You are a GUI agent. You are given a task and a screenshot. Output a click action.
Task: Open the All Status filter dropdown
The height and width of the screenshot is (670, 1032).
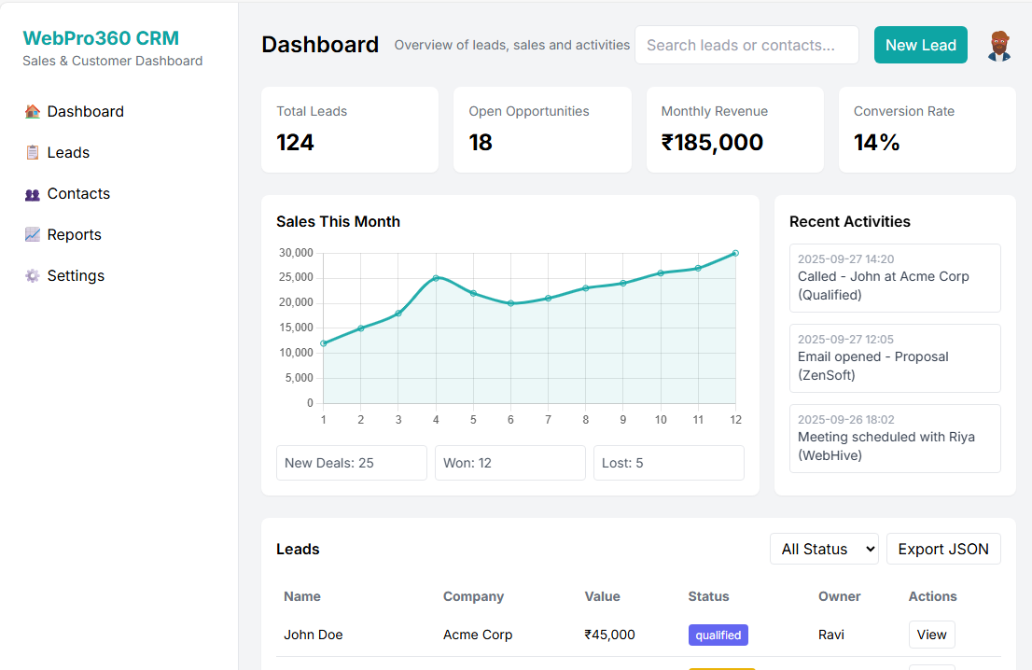pos(824,550)
